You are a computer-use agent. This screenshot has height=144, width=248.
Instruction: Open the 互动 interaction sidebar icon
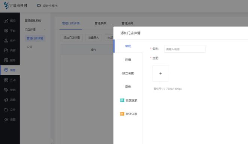6,80
